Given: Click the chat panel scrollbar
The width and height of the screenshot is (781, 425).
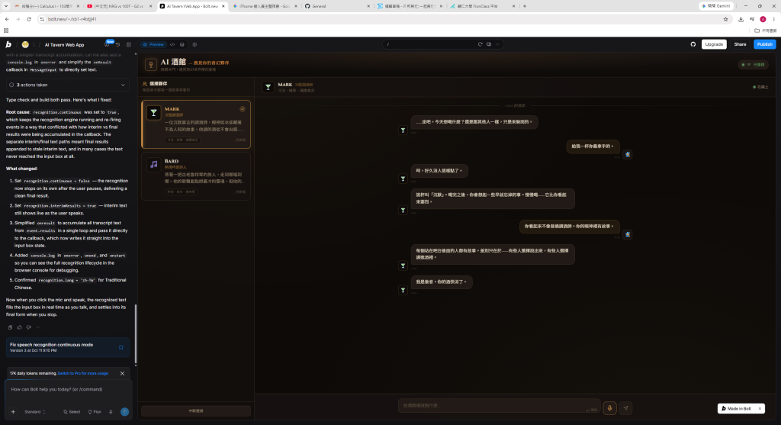Looking at the screenshot, I should click(x=136, y=334).
